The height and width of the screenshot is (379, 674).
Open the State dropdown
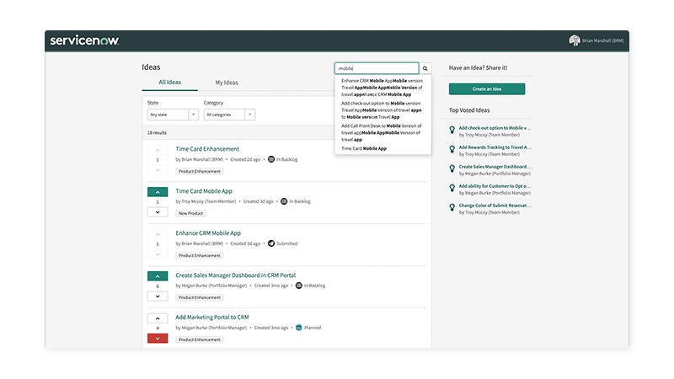click(x=173, y=115)
